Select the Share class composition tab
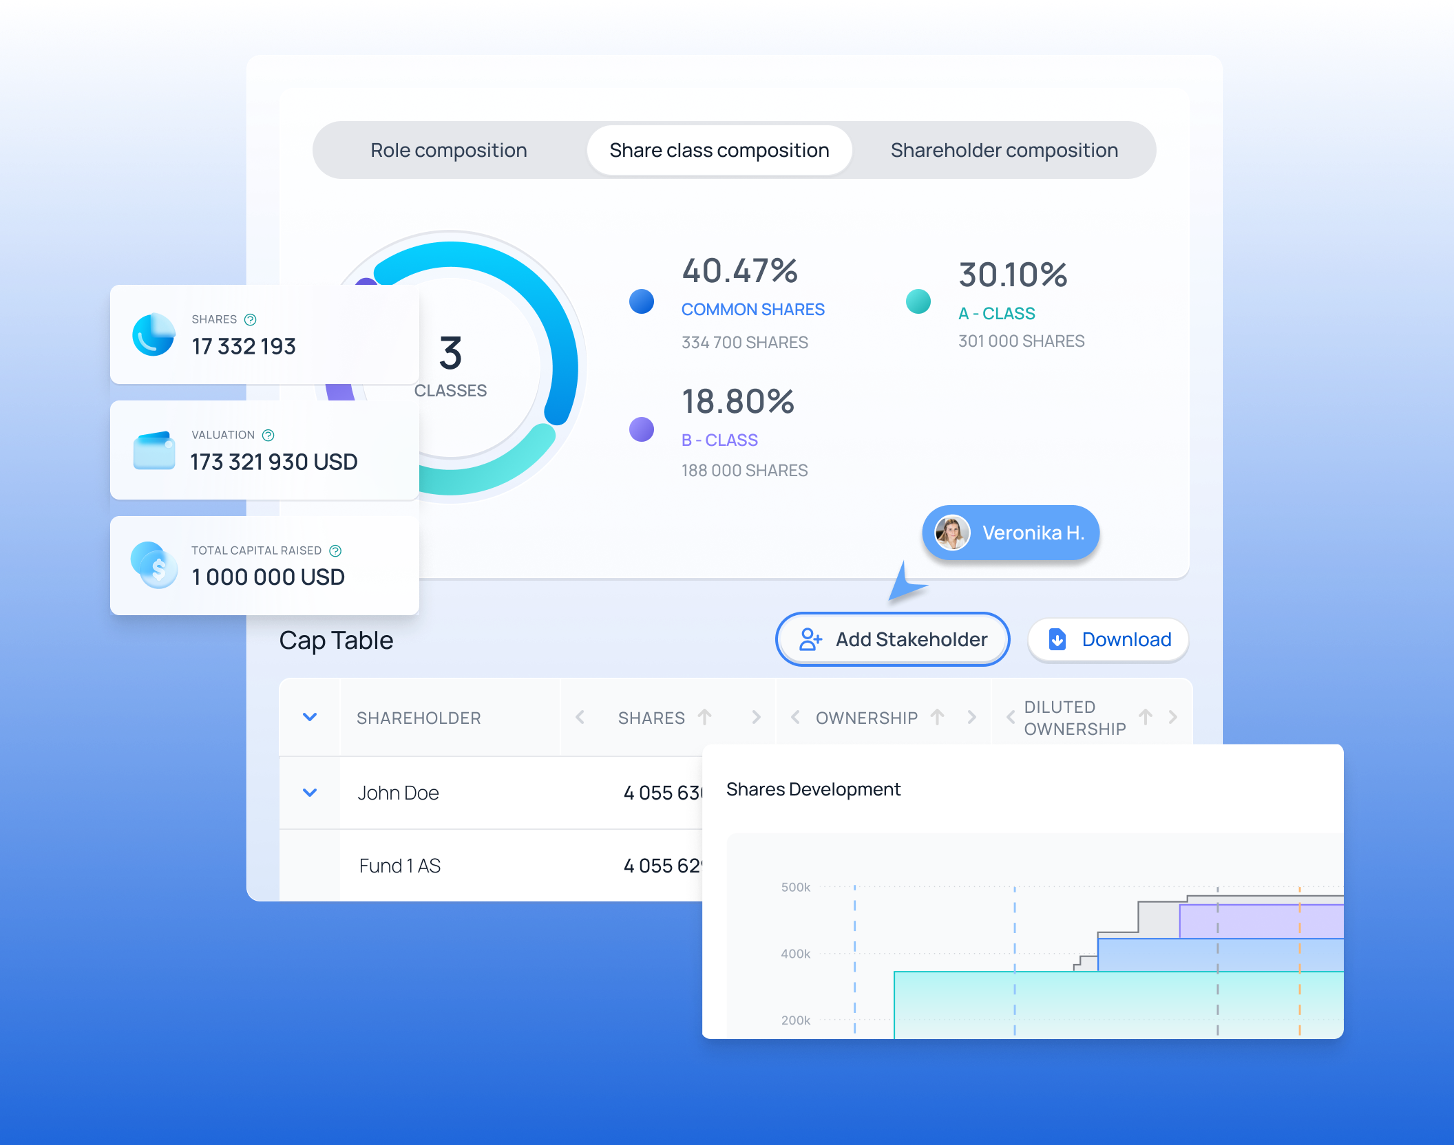The image size is (1454, 1145). 719,150
